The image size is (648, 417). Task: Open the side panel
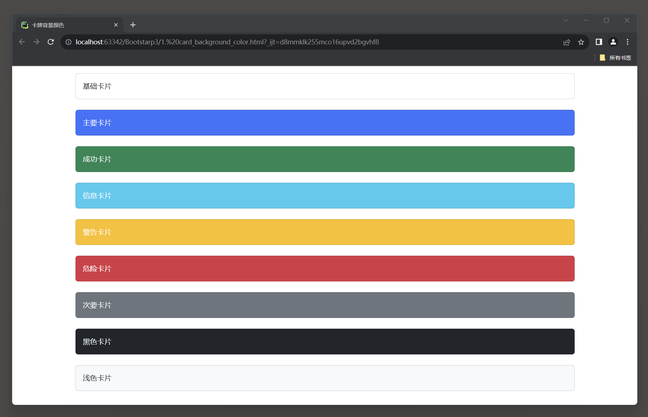point(599,42)
